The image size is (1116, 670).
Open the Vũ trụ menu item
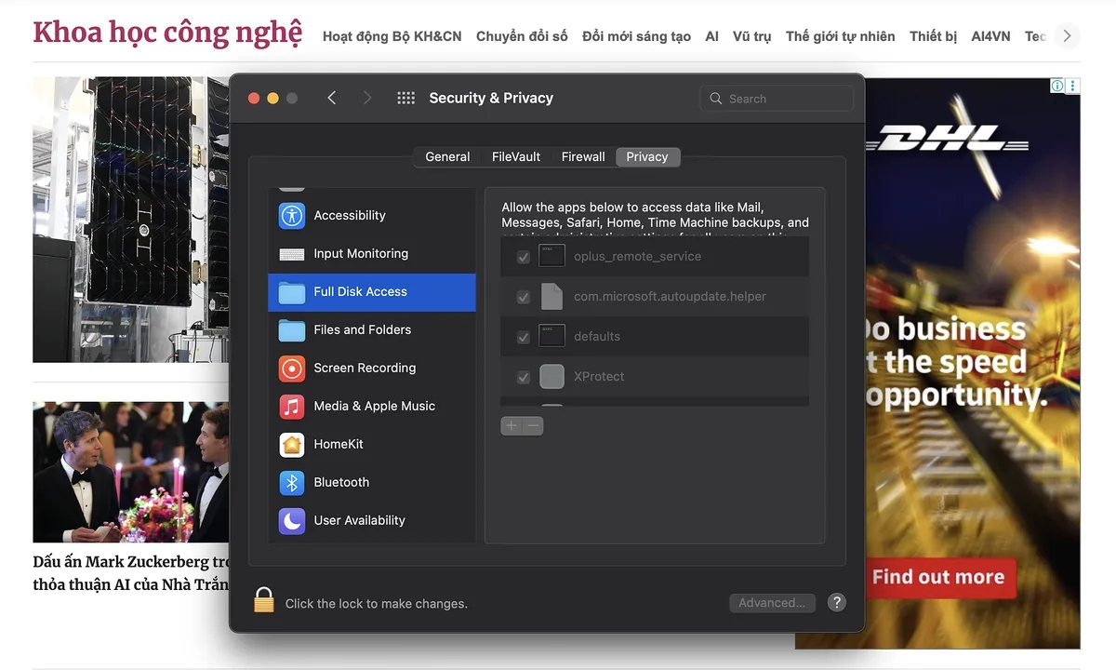tap(751, 36)
